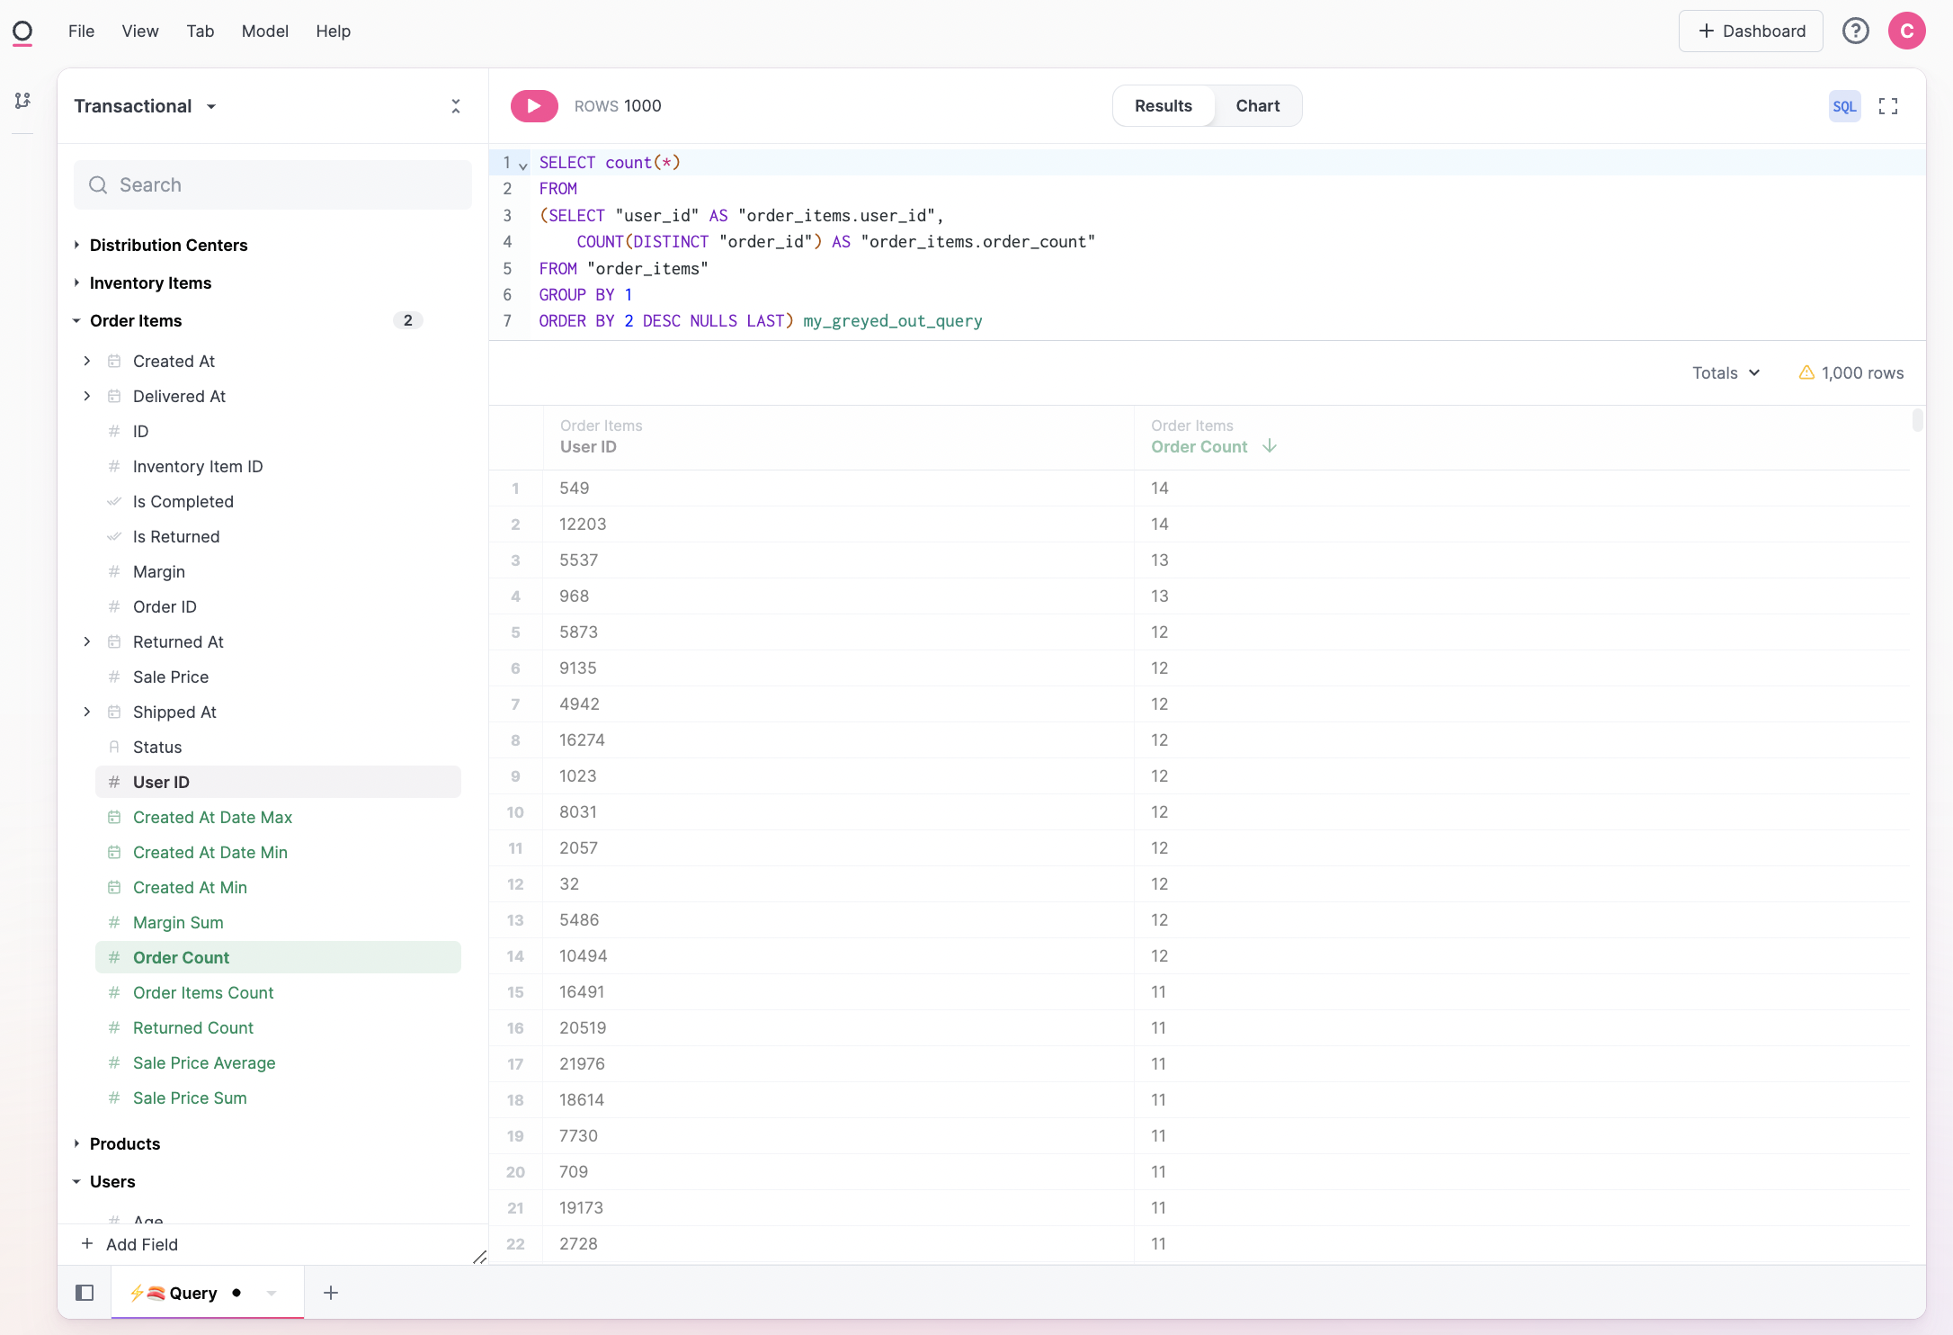Viewport: 1953px width, 1335px height.
Task: Click the Omni logo icon
Action: (22, 32)
